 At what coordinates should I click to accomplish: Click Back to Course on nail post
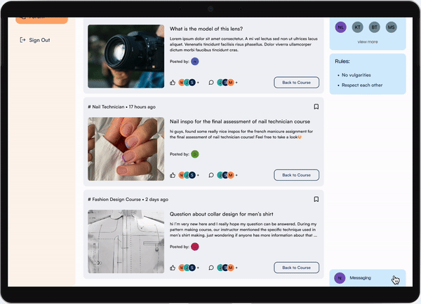(296, 175)
